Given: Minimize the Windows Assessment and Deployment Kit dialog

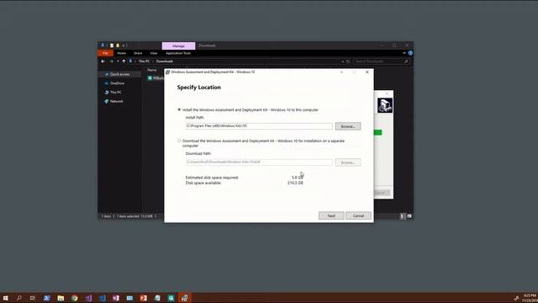Looking at the screenshot, I should click(x=341, y=72).
